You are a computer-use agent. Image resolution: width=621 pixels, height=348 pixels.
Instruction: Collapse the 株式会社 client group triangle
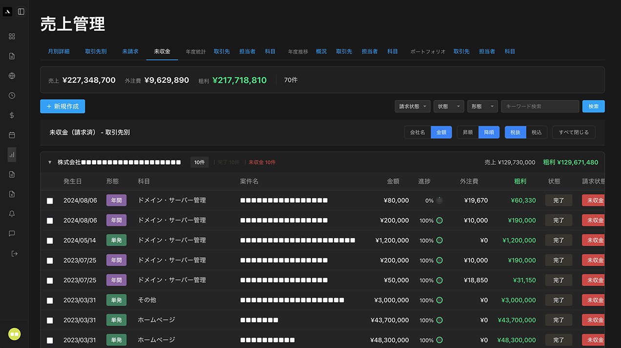click(x=49, y=162)
